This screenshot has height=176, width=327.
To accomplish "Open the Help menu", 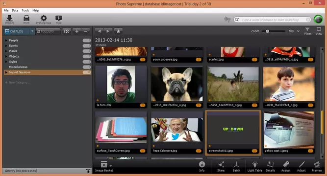I will 36,10.
